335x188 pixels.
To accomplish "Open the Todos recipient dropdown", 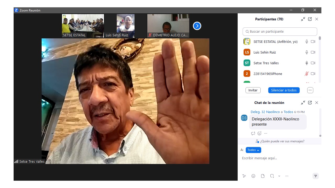I will pos(253,150).
